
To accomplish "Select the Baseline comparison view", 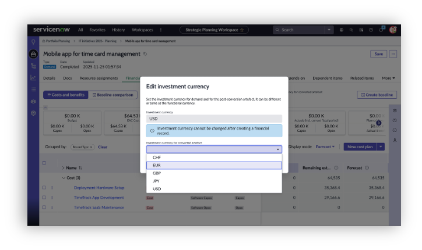I will pos(112,95).
